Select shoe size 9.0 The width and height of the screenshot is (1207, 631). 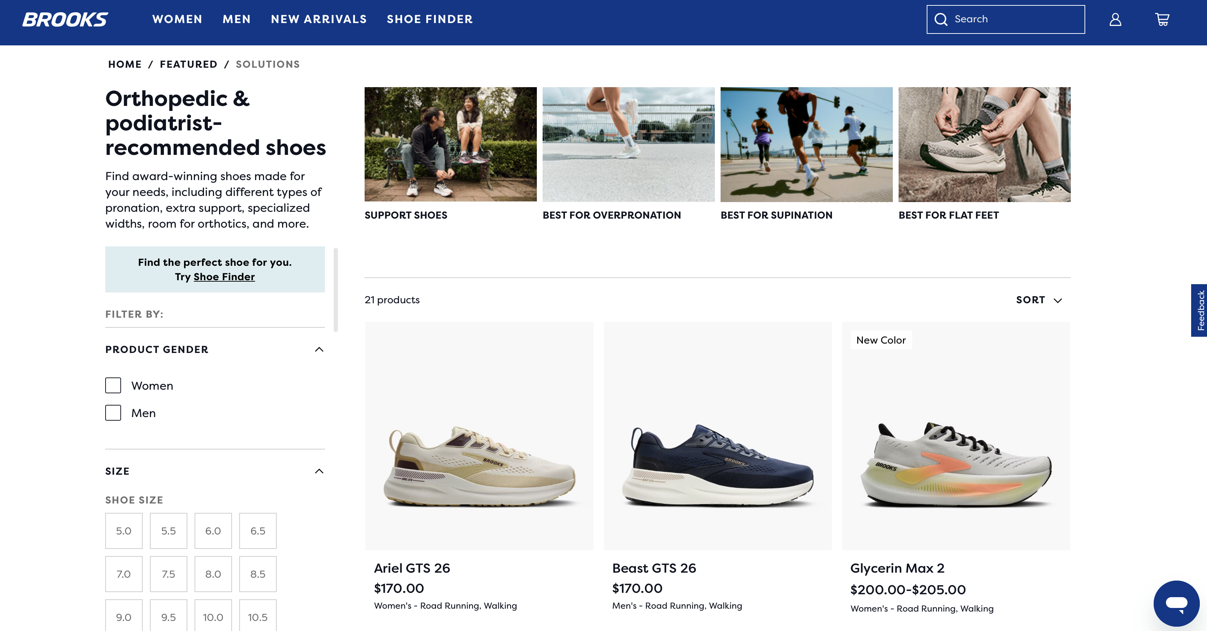tap(124, 616)
